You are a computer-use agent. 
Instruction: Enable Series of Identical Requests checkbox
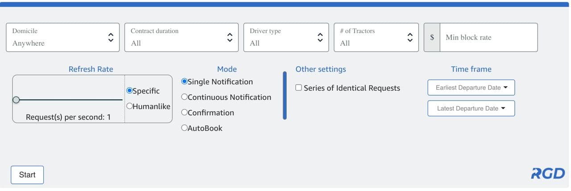(299, 88)
